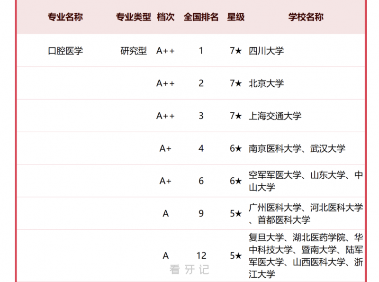The image size is (379, 282).
Task: Click the 全国排名 column header
Action: click(201, 17)
